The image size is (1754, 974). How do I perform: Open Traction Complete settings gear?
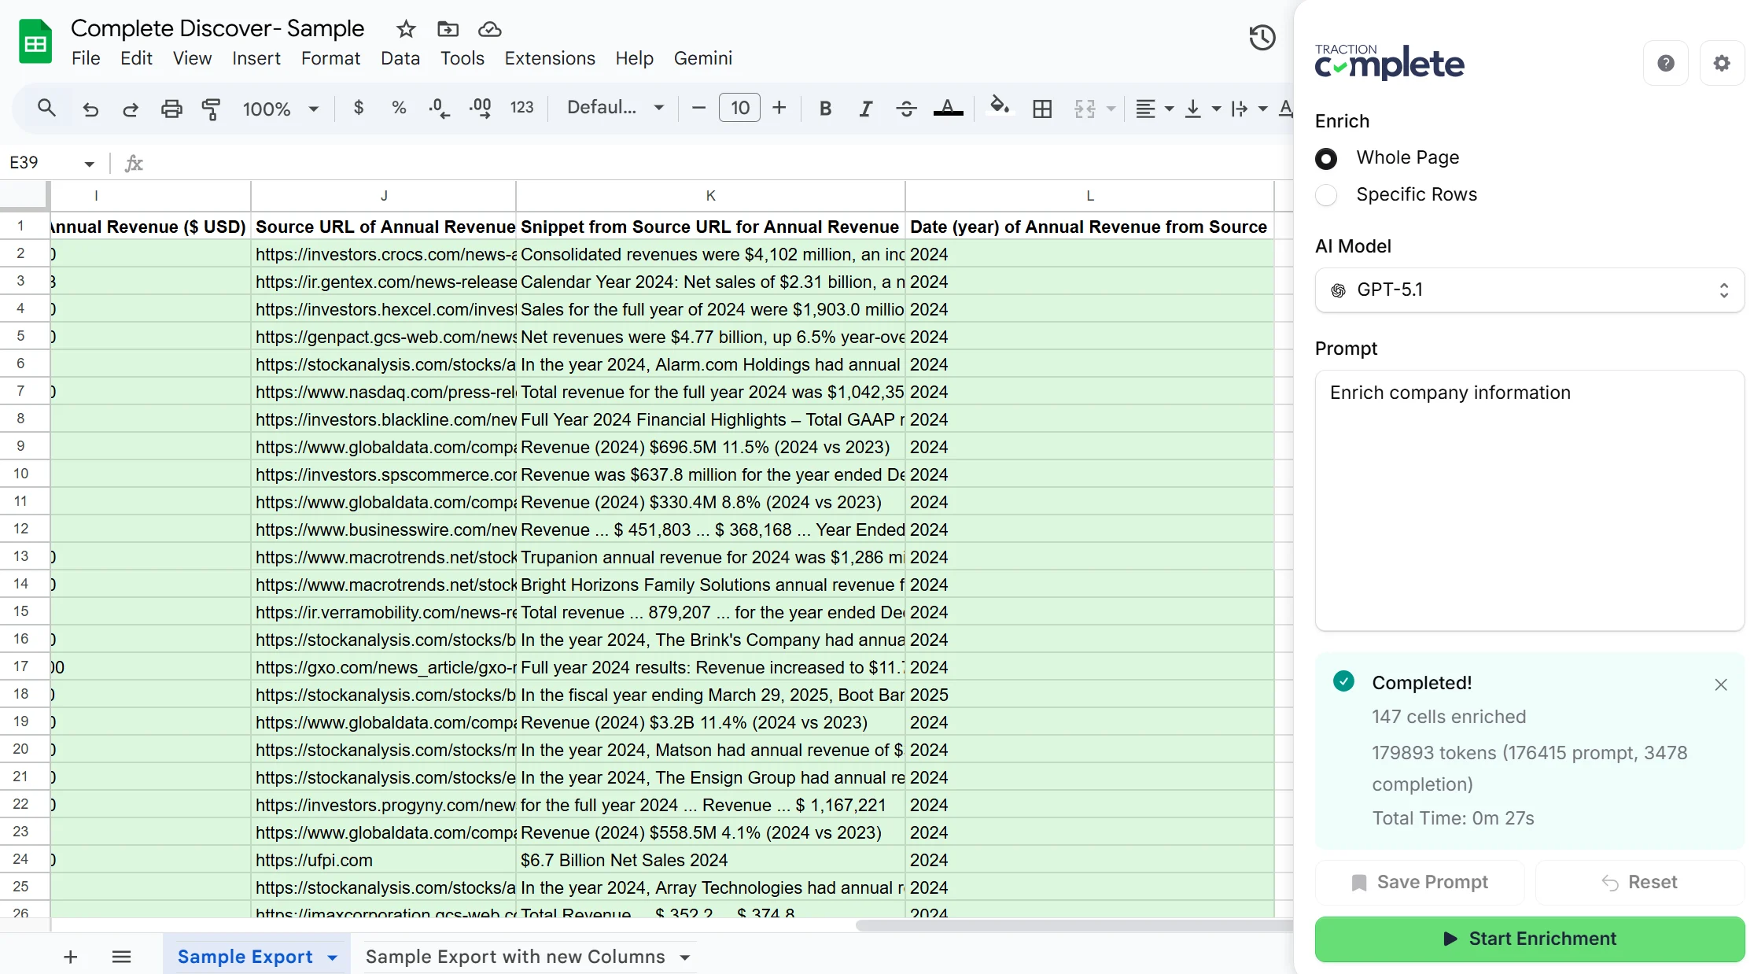[1721, 63]
